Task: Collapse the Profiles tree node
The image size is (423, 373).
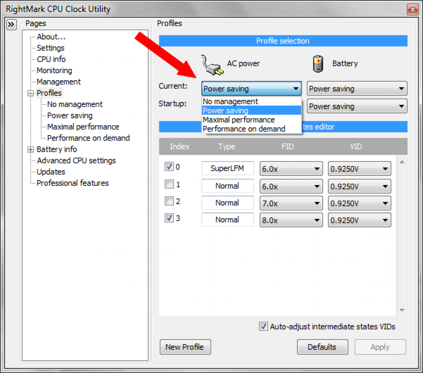Action: coord(31,93)
